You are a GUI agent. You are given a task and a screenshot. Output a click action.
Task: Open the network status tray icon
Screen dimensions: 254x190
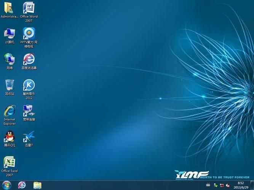click(221, 185)
